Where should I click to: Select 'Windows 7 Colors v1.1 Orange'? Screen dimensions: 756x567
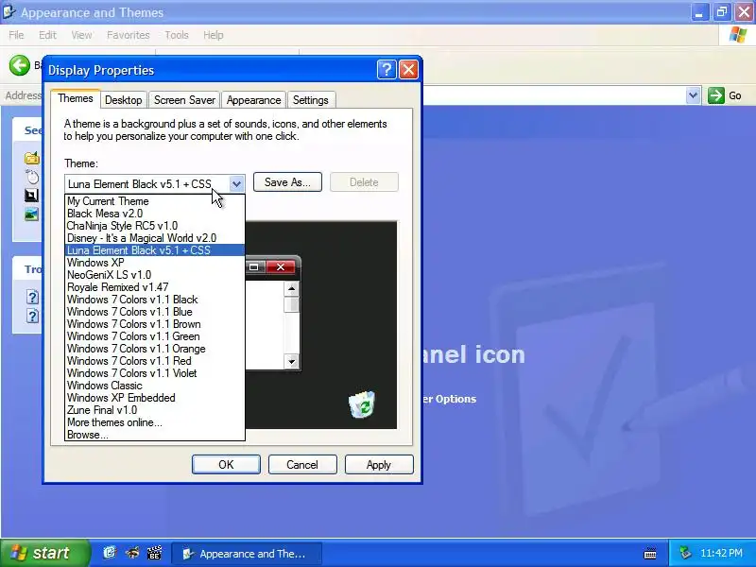click(155, 349)
